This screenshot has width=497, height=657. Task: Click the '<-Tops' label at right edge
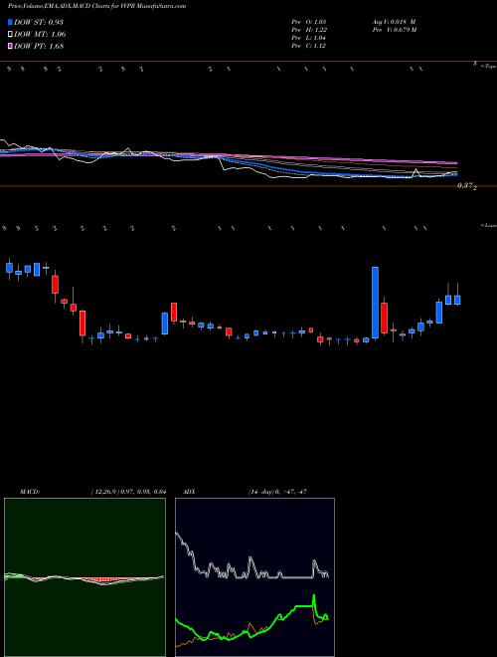(x=489, y=67)
